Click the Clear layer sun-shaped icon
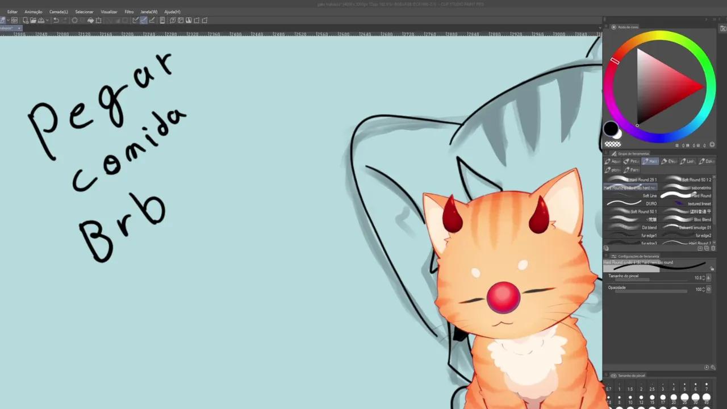 click(74, 20)
